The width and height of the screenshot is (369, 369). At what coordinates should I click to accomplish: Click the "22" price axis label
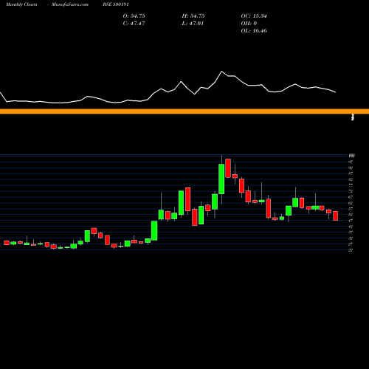tap(351, 250)
